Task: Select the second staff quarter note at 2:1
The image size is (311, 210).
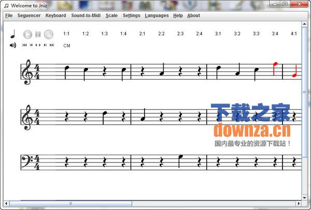Action: 143,115
